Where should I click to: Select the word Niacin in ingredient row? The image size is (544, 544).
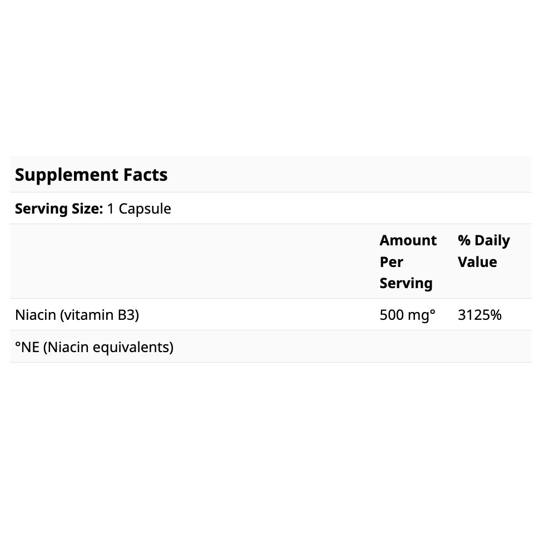pyautogui.click(x=36, y=315)
